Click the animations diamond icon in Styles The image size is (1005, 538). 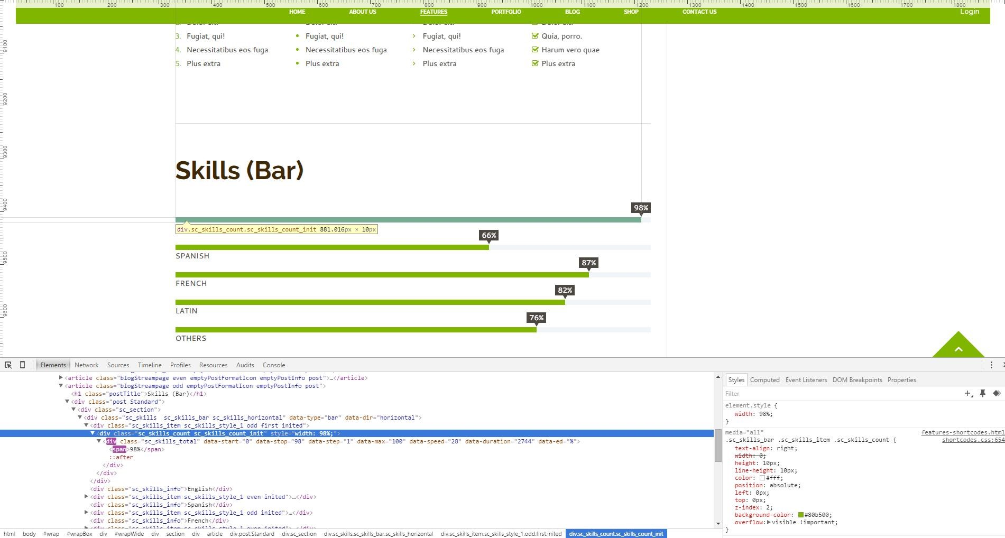click(x=997, y=393)
